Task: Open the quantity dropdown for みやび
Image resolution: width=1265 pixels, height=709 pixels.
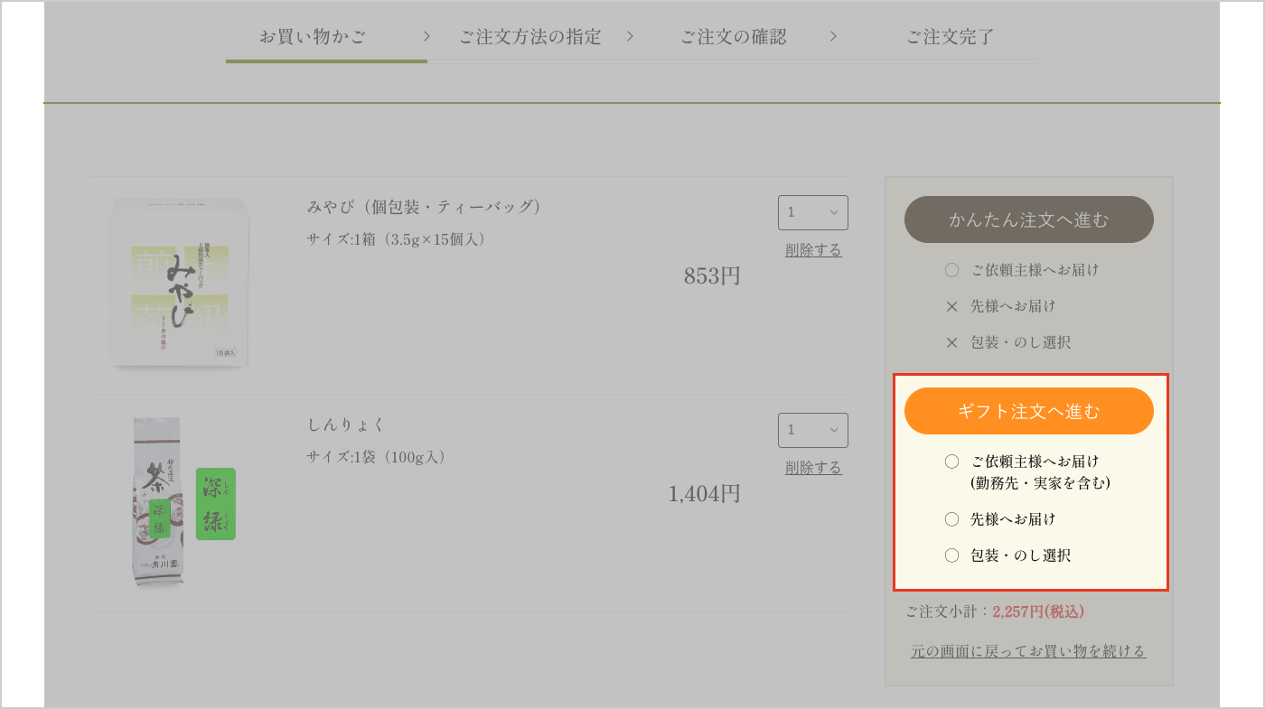Action: coord(812,212)
